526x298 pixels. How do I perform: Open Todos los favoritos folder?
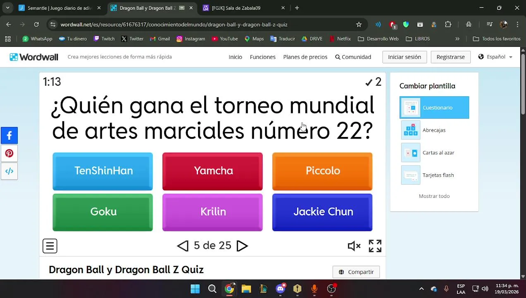click(x=497, y=39)
